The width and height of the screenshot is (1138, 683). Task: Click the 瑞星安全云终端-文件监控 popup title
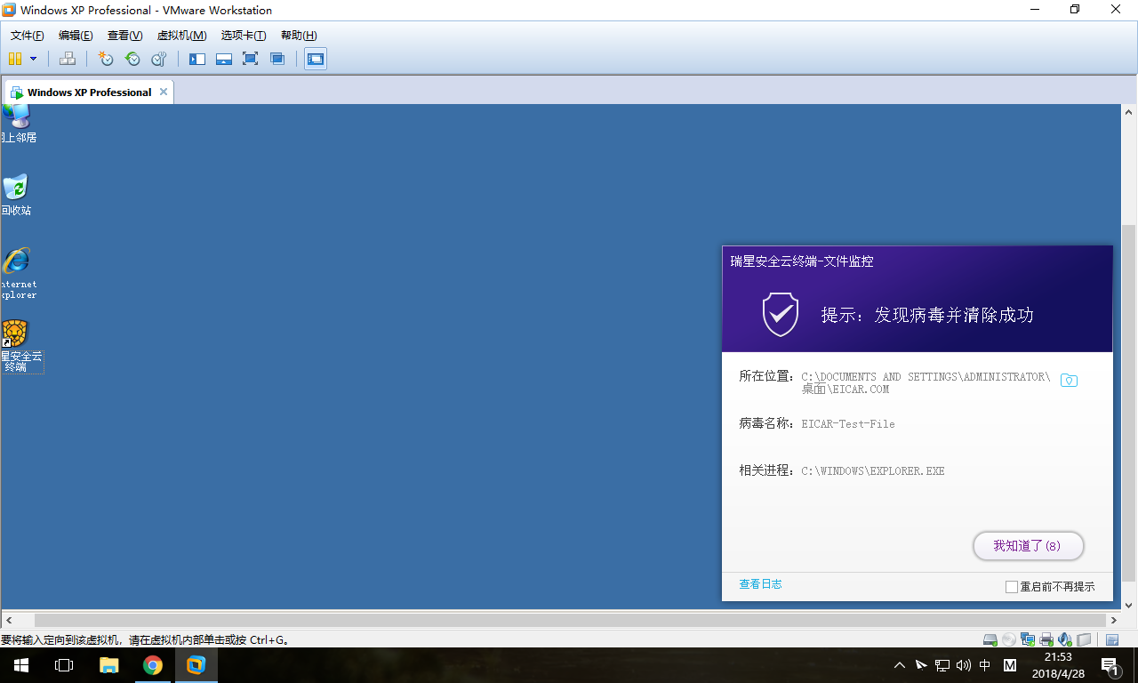pos(802,261)
